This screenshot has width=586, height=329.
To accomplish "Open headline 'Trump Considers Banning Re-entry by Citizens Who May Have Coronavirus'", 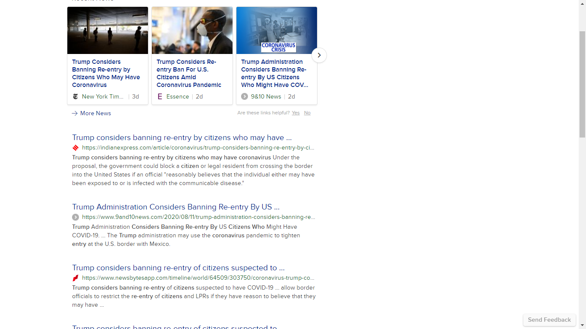I will click(106, 73).
